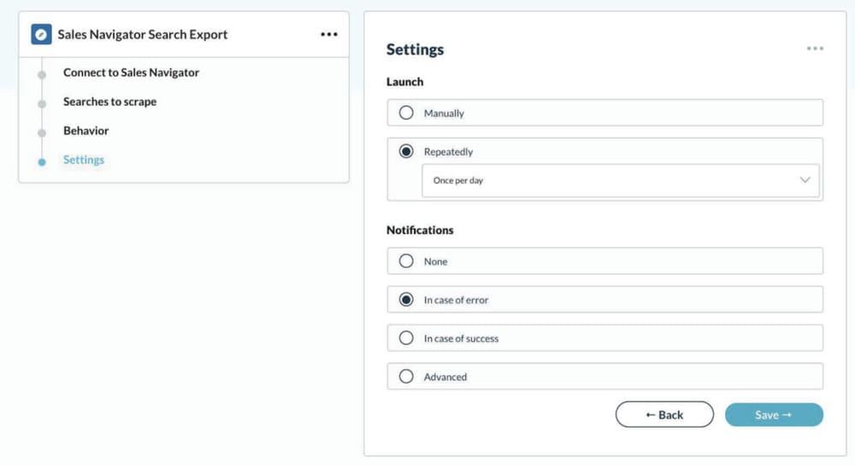Click the Settings heading
This screenshot has width=855, height=465.
click(415, 50)
